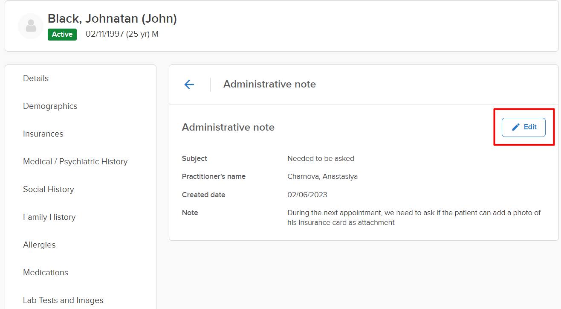This screenshot has width=561, height=309.
Task: Open Lab Tests and Images
Action: pos(63,300)
